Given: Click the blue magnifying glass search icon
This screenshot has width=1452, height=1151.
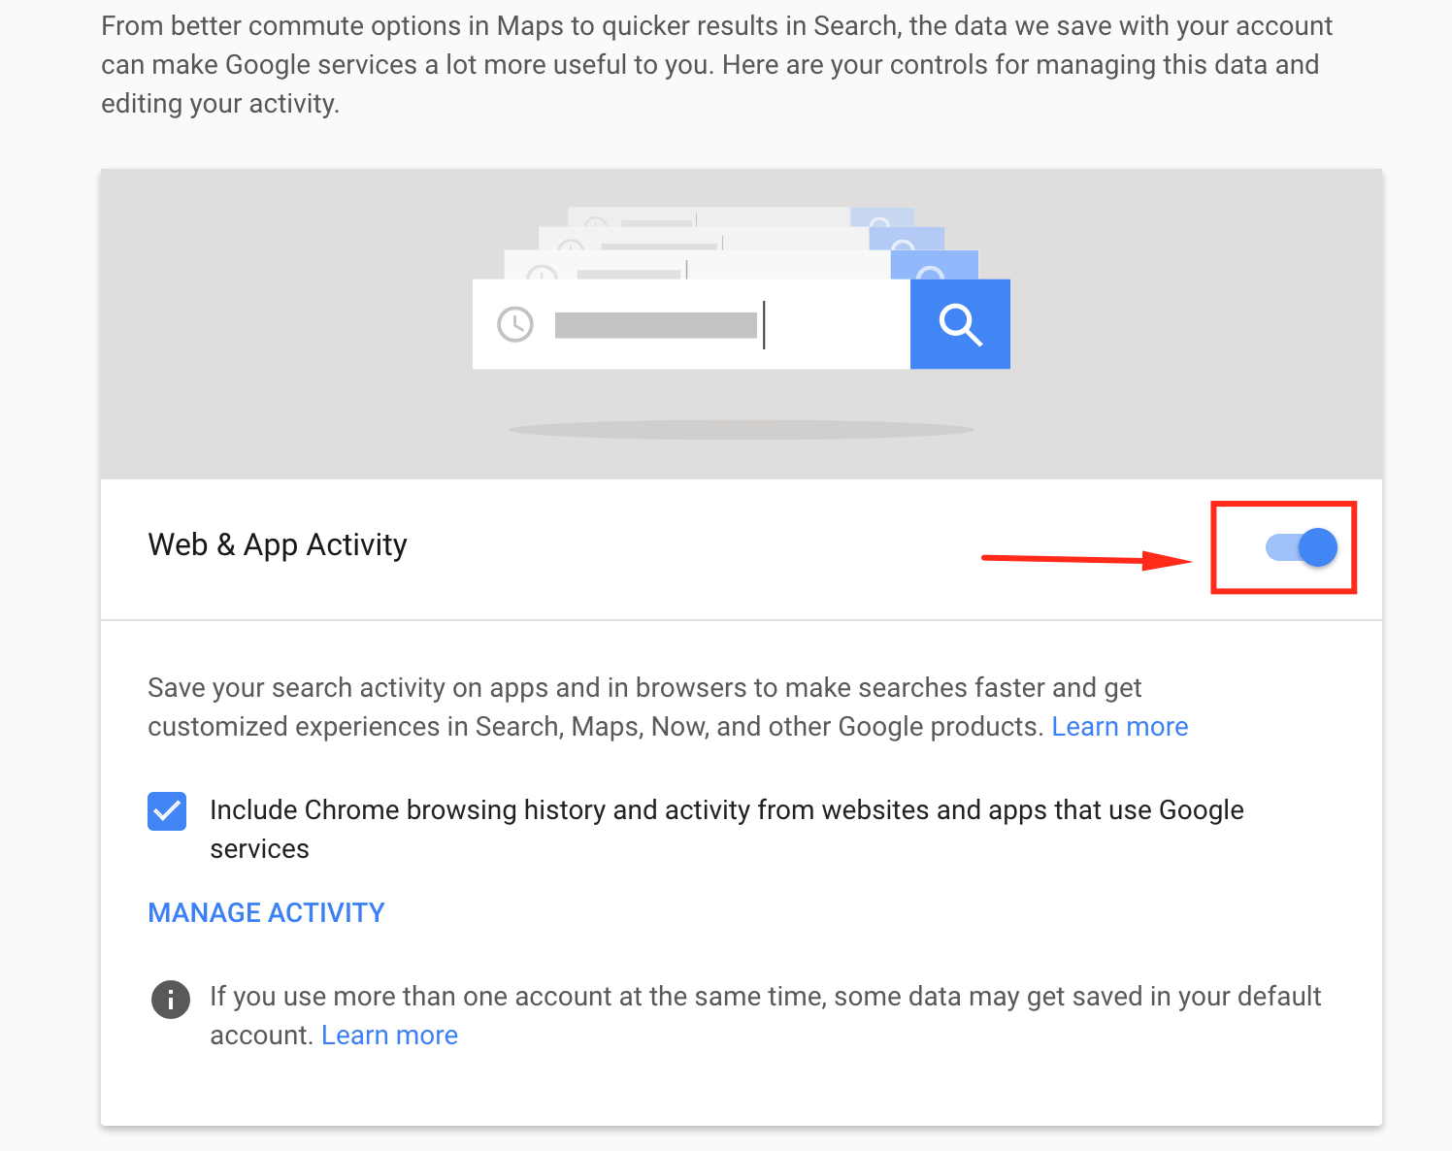Looking at the screenshot, I should click(x=960, y=323).
